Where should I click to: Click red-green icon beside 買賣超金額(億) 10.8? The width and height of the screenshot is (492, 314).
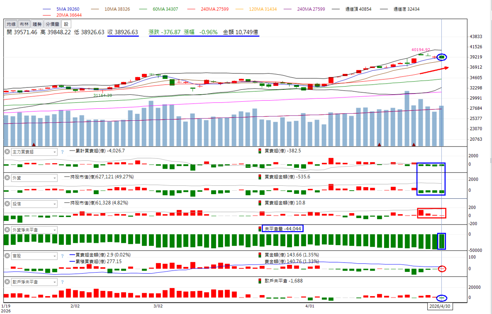click(x=260, y=203)
